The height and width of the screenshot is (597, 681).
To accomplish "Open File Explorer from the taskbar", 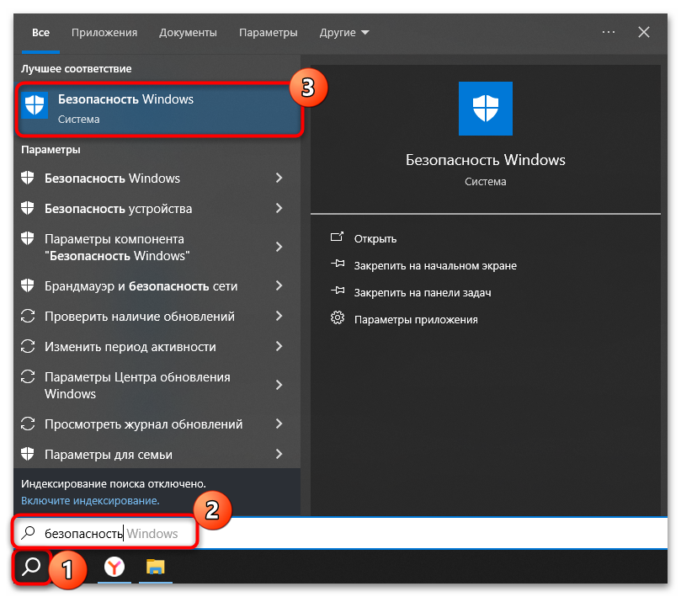I will click(155, 568).
